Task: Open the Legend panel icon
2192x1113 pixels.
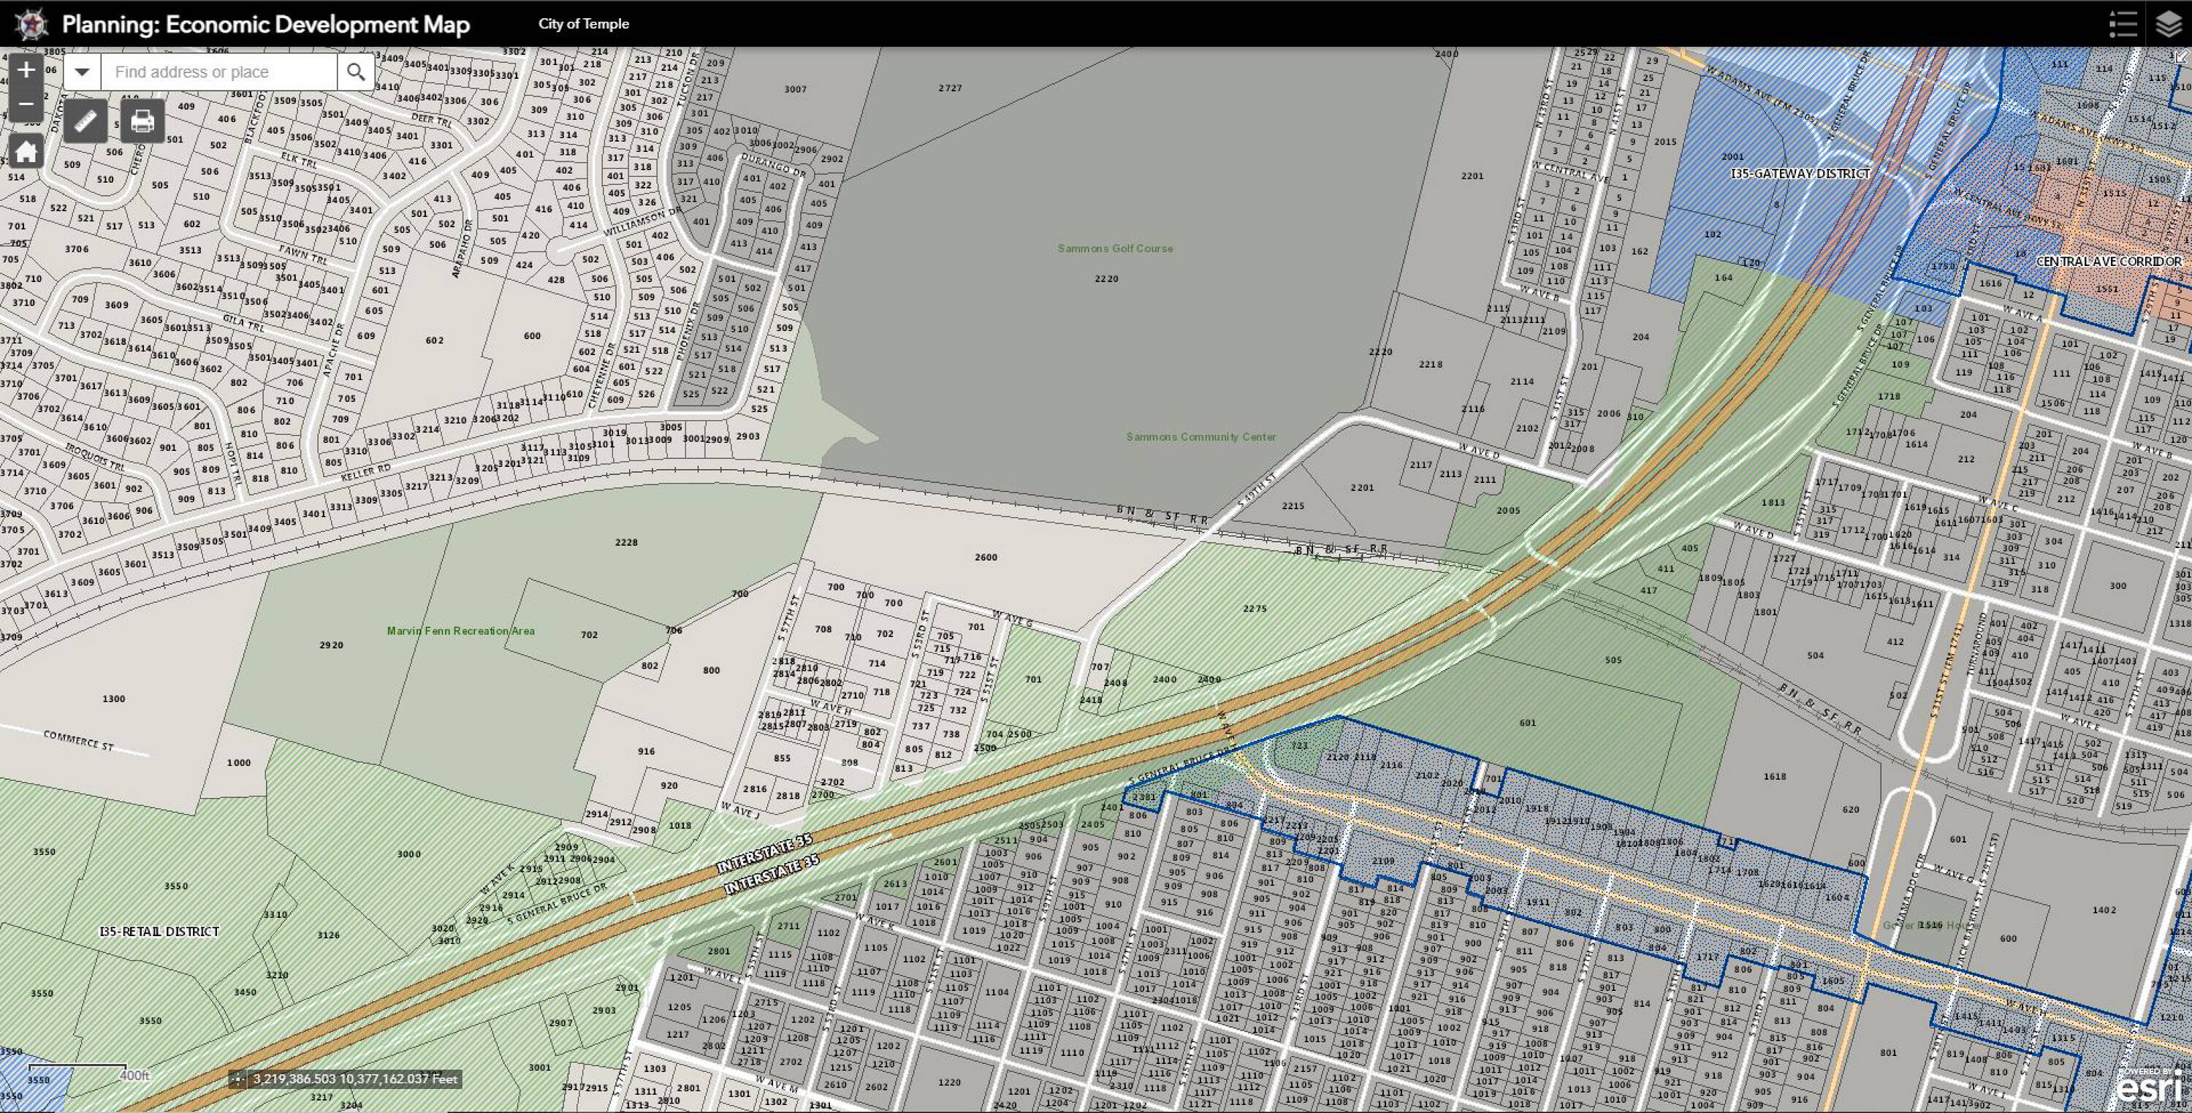Action: (2123, 24)
